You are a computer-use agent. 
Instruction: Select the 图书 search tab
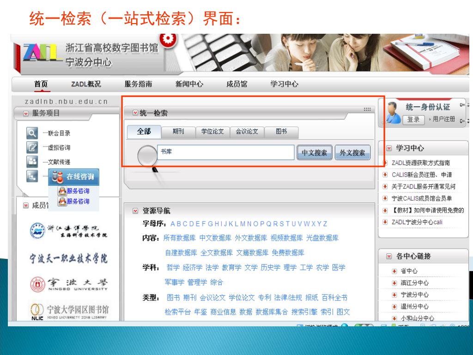281,132
